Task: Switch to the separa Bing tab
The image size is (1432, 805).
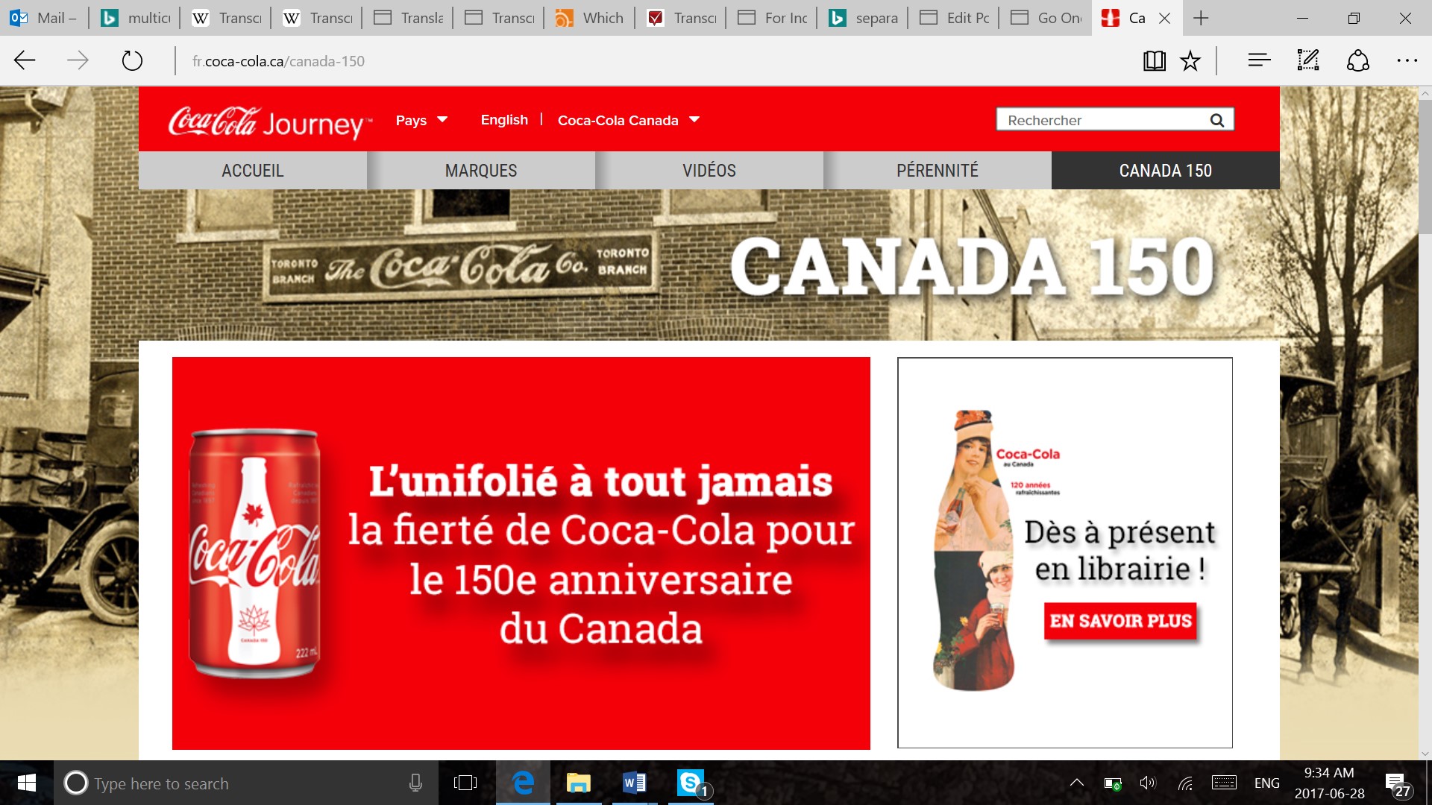Action: click(x=863, y=18)
